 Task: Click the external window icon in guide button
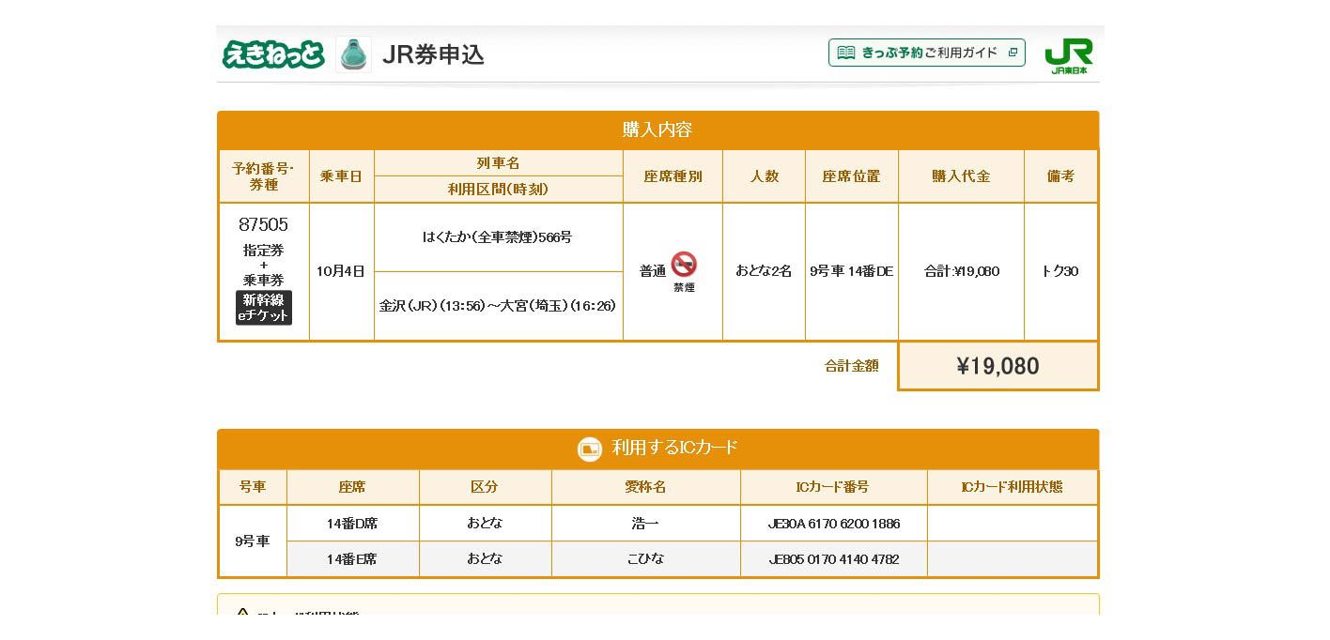(x=1013, y=53)
